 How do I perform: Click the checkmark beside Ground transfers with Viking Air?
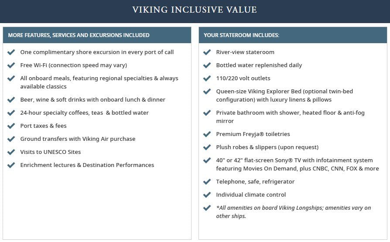pyautogui.click(x=11, y=139)
